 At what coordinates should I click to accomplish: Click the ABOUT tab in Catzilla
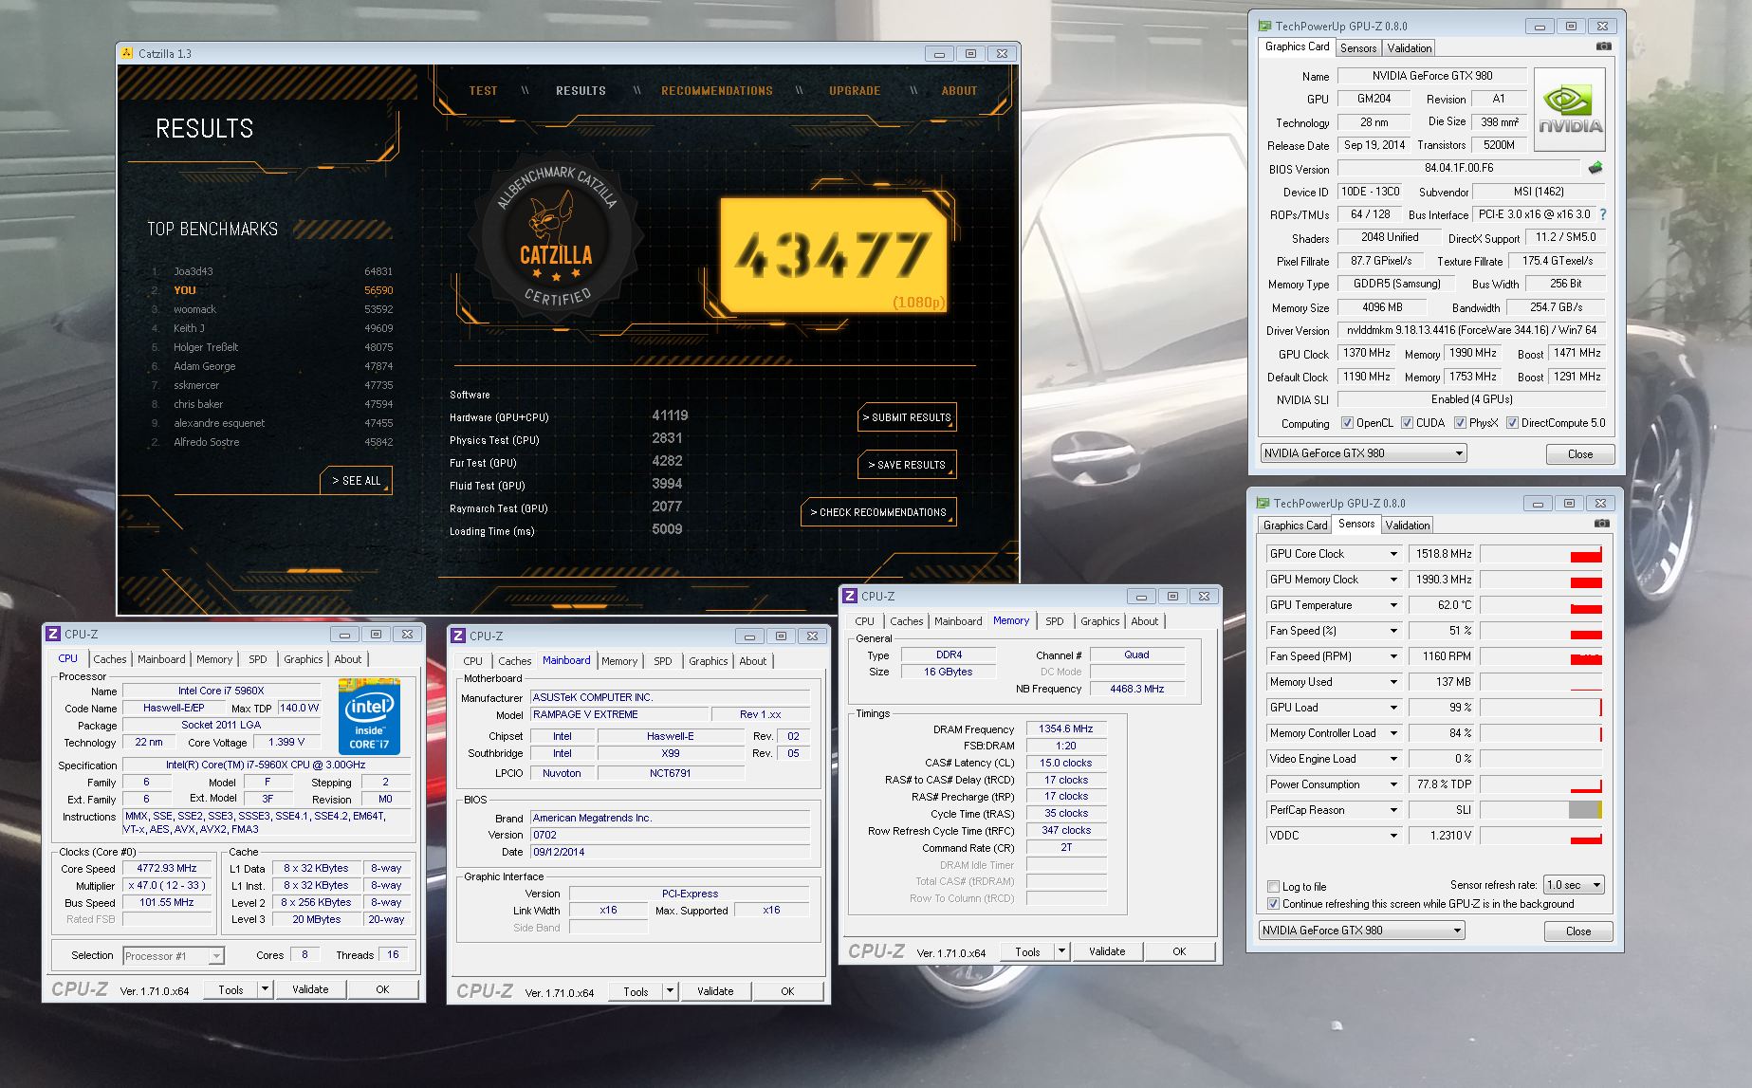coord(959,91)
